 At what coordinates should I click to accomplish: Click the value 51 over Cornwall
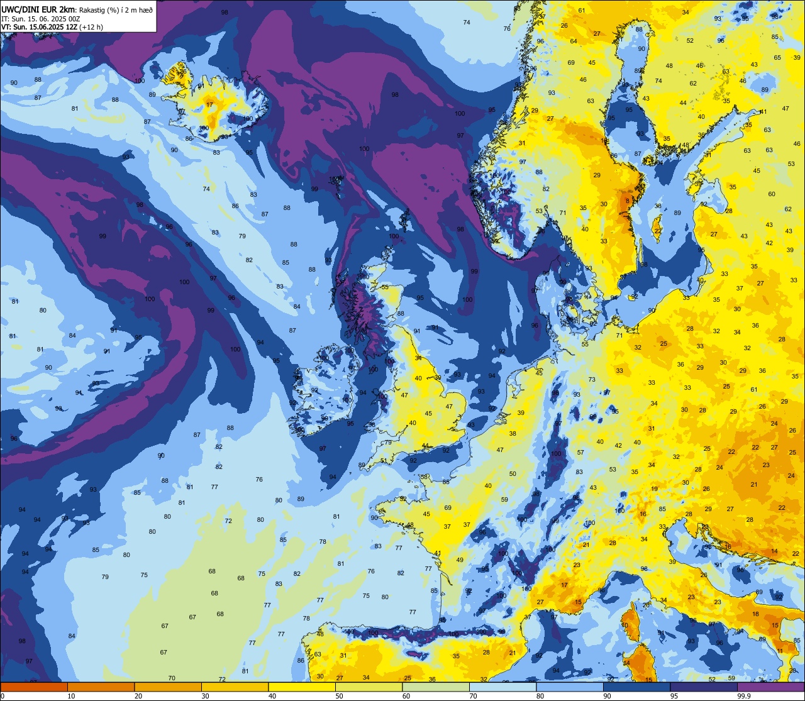click(x=384, y=460)
